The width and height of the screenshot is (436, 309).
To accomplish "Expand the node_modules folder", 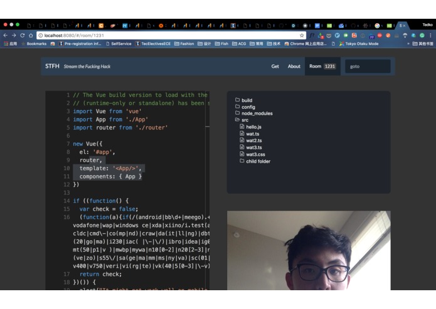I will (x=254, y=113).
